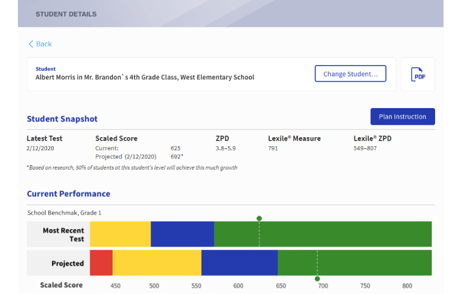462x294 pixels.
Task: Click the Projected (2/12/2020) label
Action: [126, 156]
